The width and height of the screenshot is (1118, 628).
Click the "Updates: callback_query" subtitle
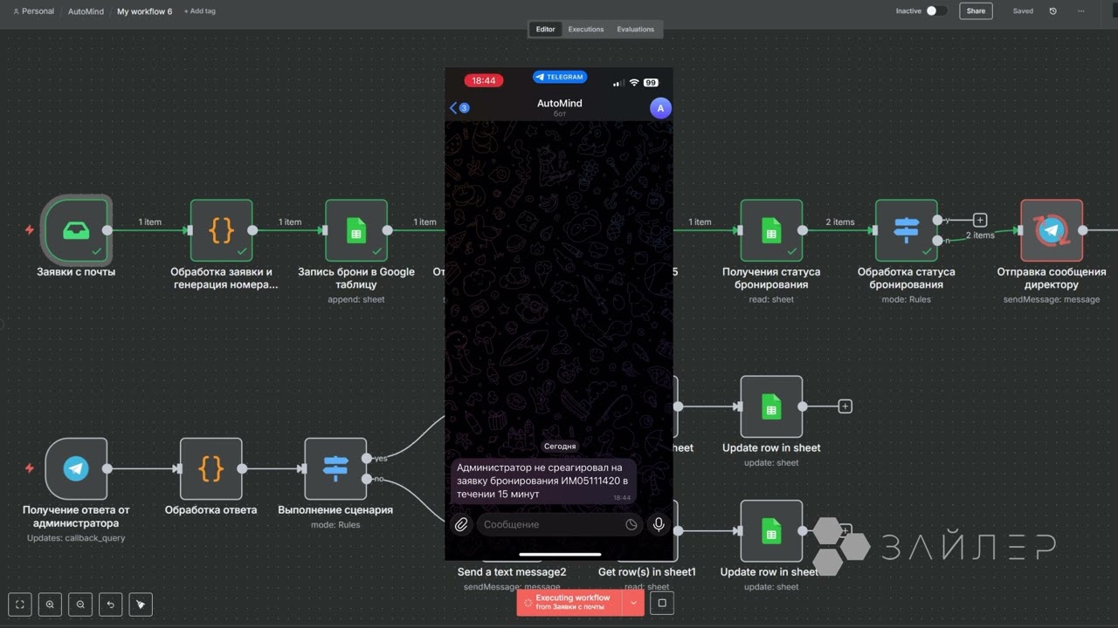76,538
